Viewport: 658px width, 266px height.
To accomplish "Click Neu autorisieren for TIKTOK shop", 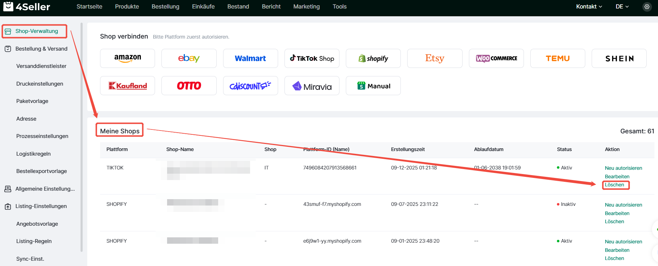I will point(623,168).
